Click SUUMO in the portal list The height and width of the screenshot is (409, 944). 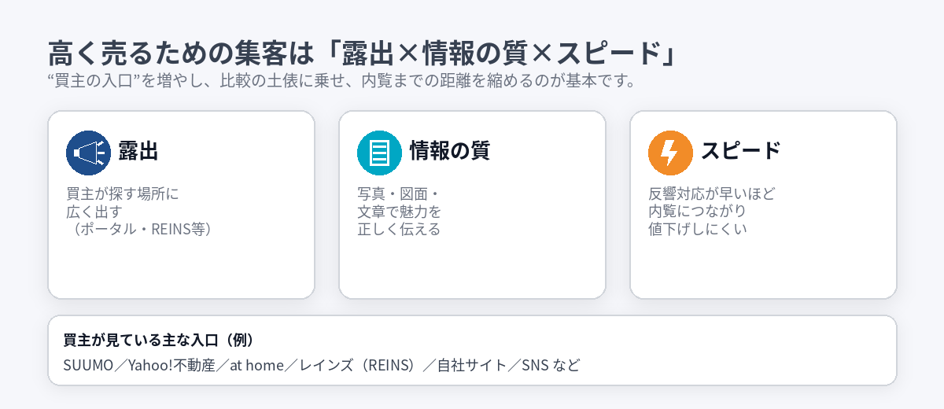(88, 366)
